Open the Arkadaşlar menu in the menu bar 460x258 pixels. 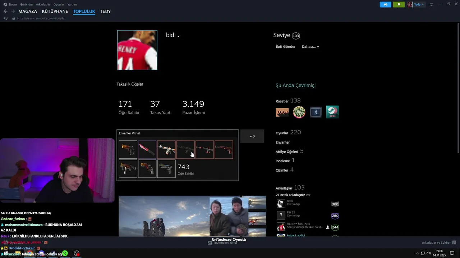coord(43,5)
